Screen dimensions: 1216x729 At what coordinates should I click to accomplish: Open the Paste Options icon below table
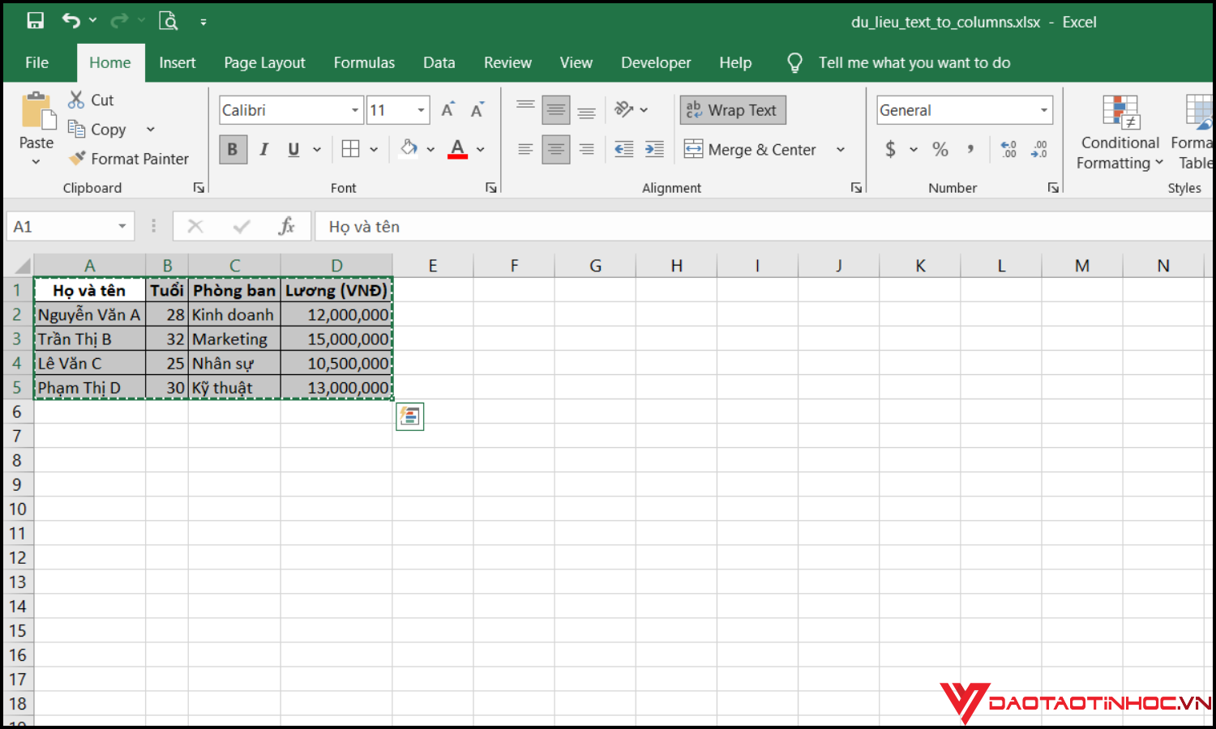[x=409, y=416]
